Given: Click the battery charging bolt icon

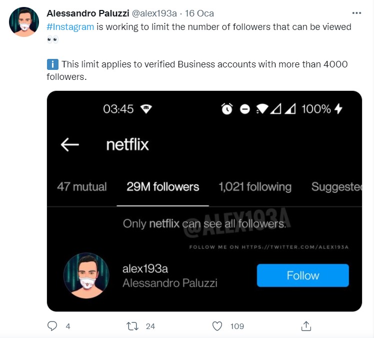Looking at the screenshot, I should pyautogui.click(x=338, y=109).
